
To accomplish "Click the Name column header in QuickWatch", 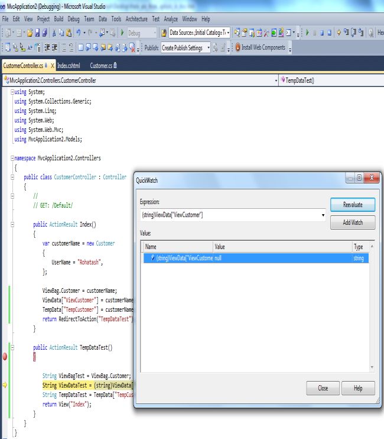I will (177, 247).
